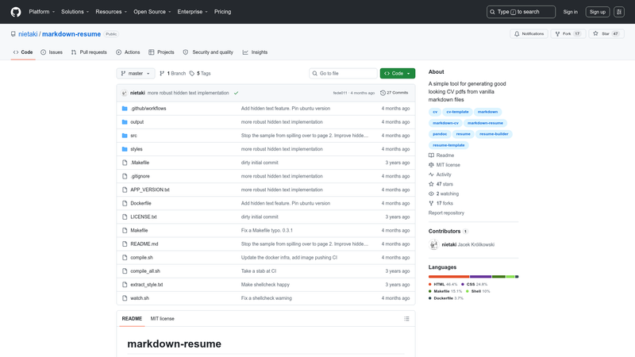Switch to the Pull requests tab
635x357 pixels.
[x=89, y=52]
